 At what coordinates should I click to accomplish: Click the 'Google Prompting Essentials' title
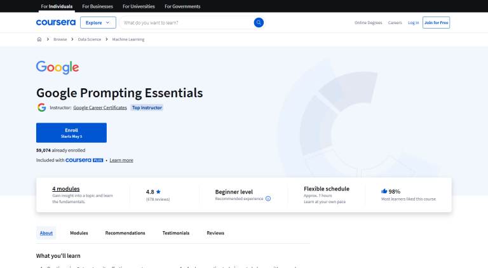pyautogui.click(x=119, y=93)
